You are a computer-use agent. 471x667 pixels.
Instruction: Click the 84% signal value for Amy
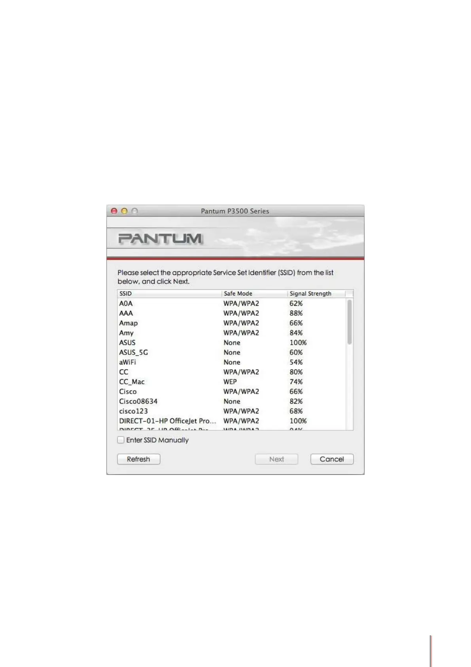(296, 333)
